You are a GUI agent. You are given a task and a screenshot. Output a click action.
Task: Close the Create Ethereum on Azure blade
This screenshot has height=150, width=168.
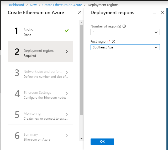click(x=80, y=12)
